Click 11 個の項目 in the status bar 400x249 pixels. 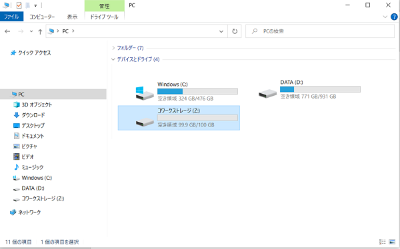(x=19, y=242)
